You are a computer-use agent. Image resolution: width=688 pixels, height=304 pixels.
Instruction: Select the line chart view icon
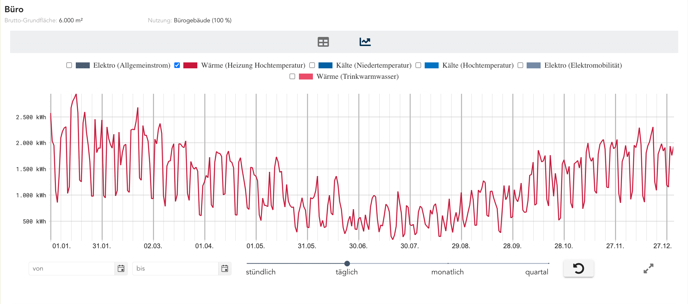click(x=365, y=42)
